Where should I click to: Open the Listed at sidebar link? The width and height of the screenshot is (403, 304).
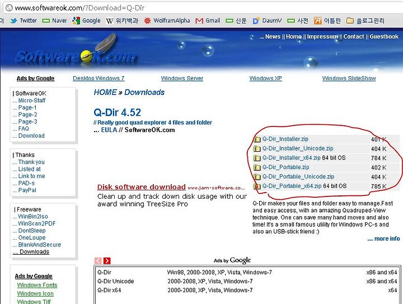29,169
